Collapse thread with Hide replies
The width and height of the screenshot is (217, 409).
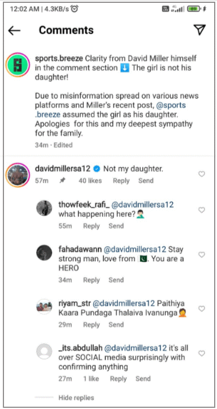76,398
